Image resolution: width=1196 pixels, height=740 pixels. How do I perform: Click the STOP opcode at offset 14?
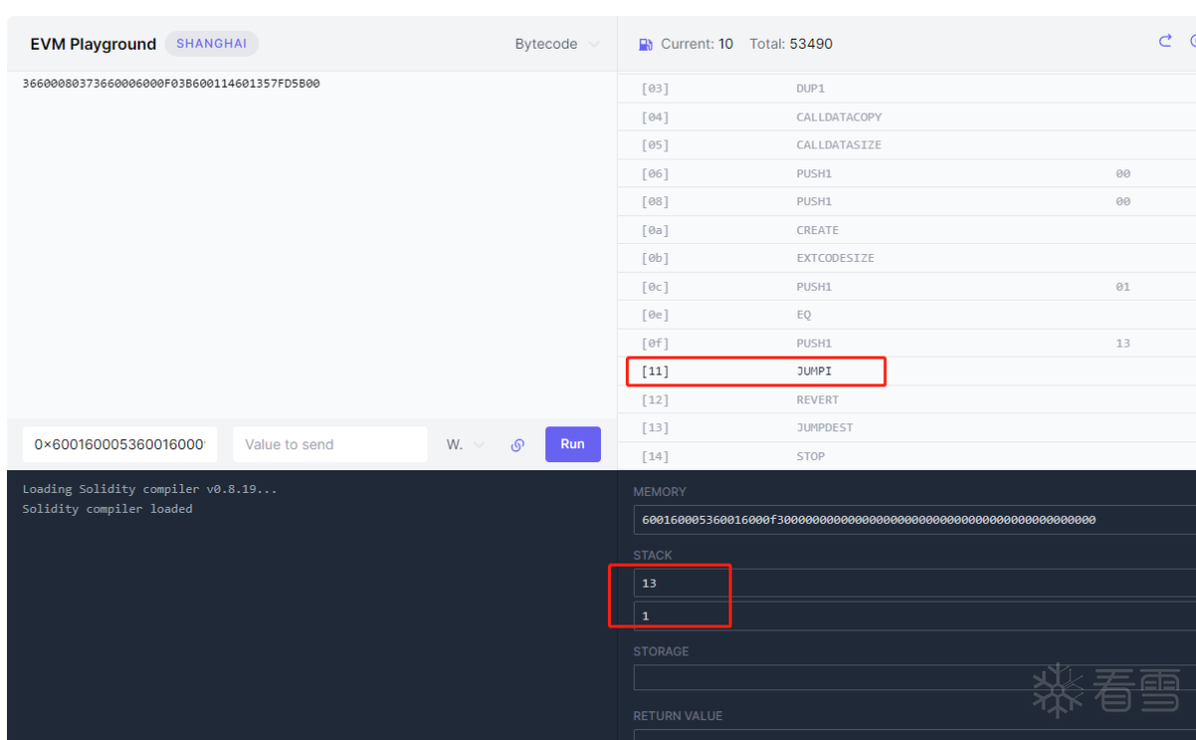[810, 456]
